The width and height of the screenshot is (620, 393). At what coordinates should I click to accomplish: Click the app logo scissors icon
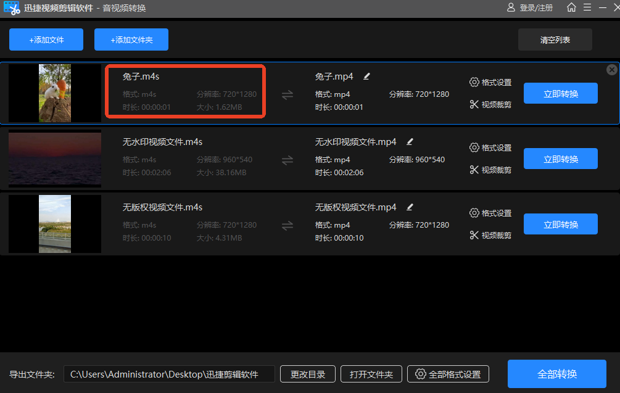(x=12, y=8)
